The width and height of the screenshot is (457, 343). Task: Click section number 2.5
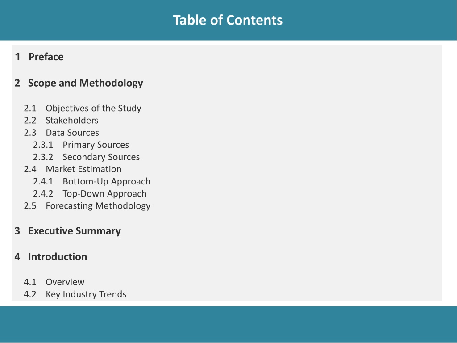(30, 206)
